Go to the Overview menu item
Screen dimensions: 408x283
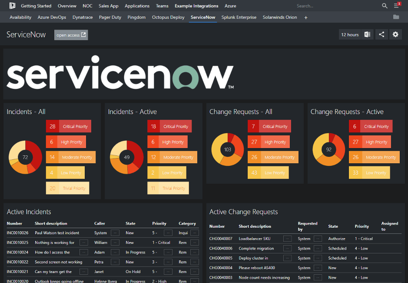click(x=67, y=6)
